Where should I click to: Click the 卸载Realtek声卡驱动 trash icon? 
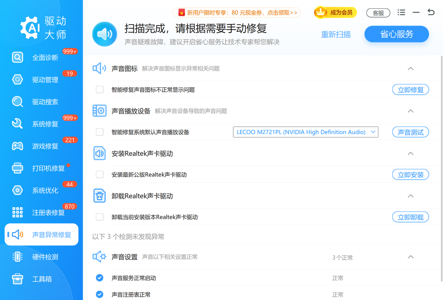click(x=100, y=196)
